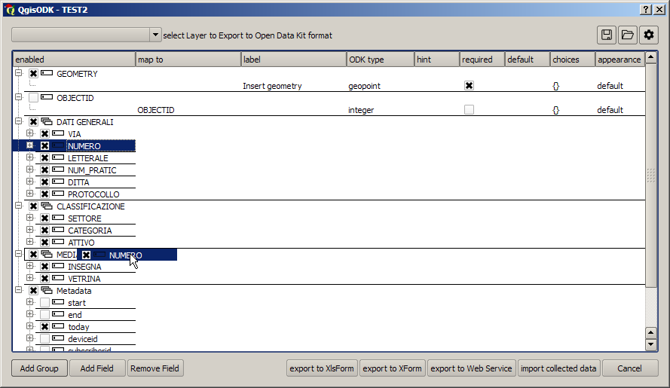Viewport: 670px width, 388px height.
Task: Click the field icon beside OBJECTID
Action: tap(47, 97)
